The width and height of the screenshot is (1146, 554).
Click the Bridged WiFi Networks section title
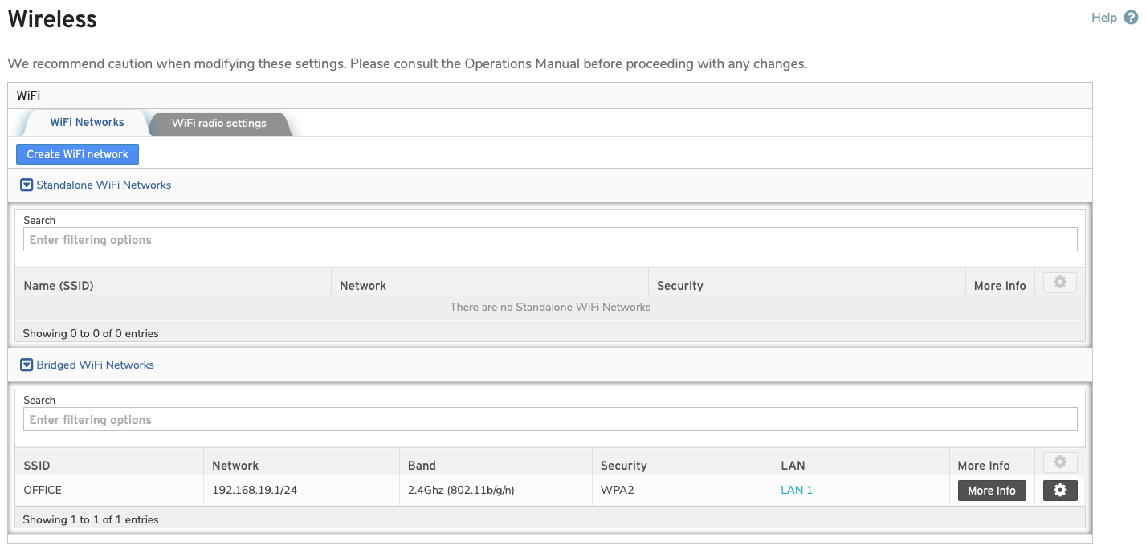coord(95,365)
